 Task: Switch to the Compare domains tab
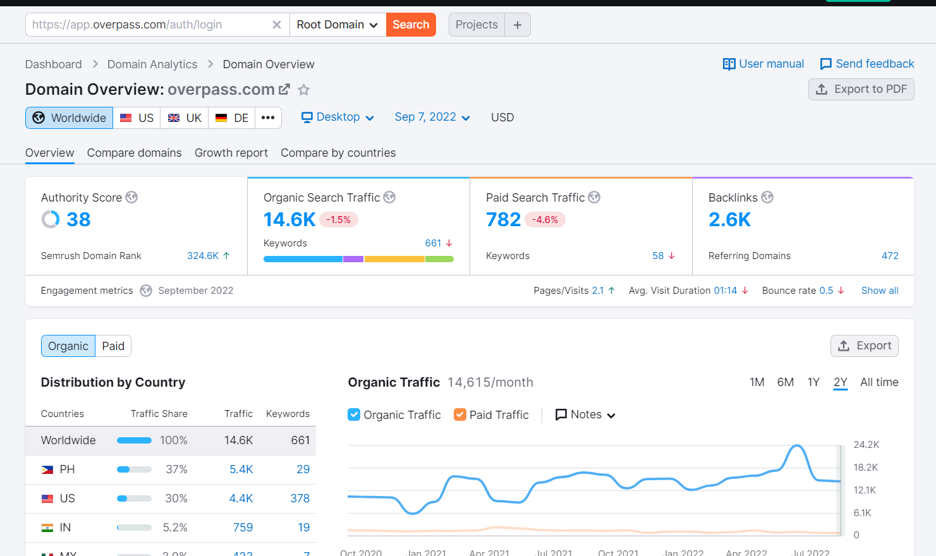(x=135, y=153)
